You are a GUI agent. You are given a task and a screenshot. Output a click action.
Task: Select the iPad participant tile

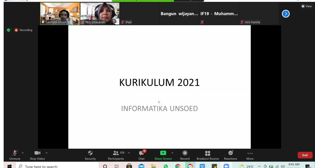click(x=140, y=14)
